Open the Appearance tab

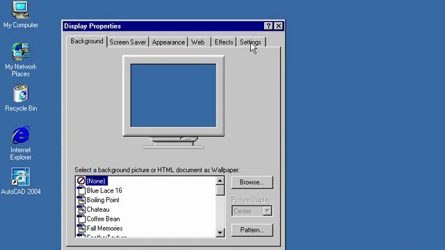click(x=168, y=42)
